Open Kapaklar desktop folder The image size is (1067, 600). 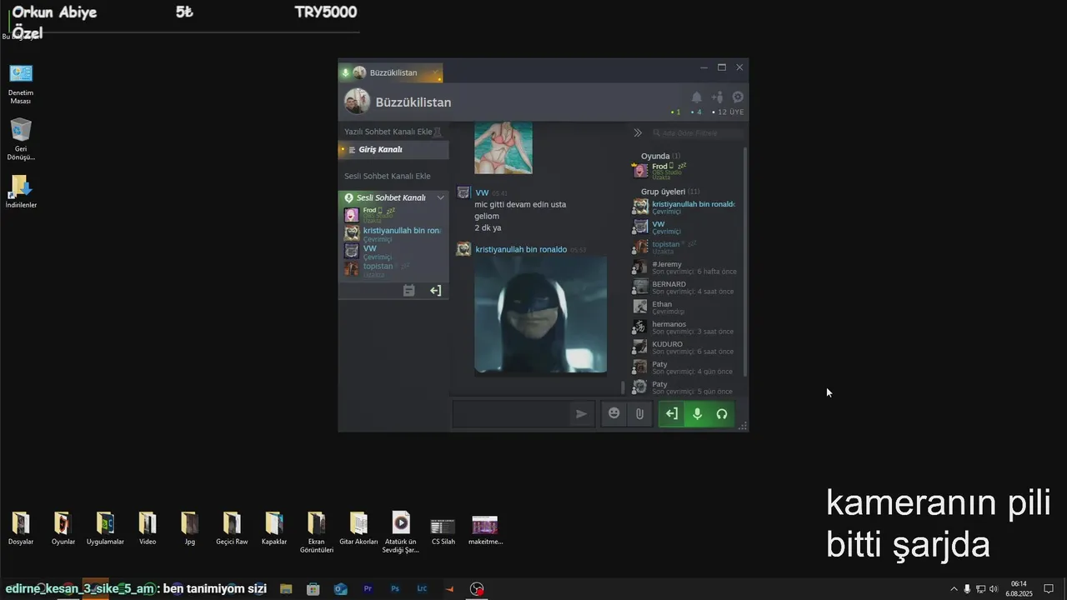click(x=273, y=528)
